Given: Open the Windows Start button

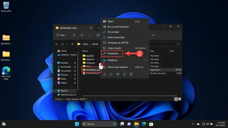Looking at the screenshot, I should (x=77, y=124).
